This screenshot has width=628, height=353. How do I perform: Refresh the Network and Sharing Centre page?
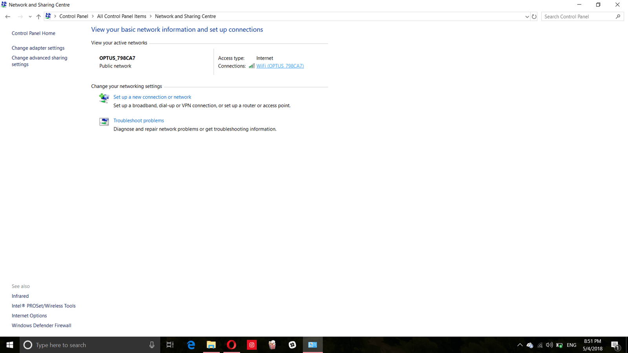point(534,16)
